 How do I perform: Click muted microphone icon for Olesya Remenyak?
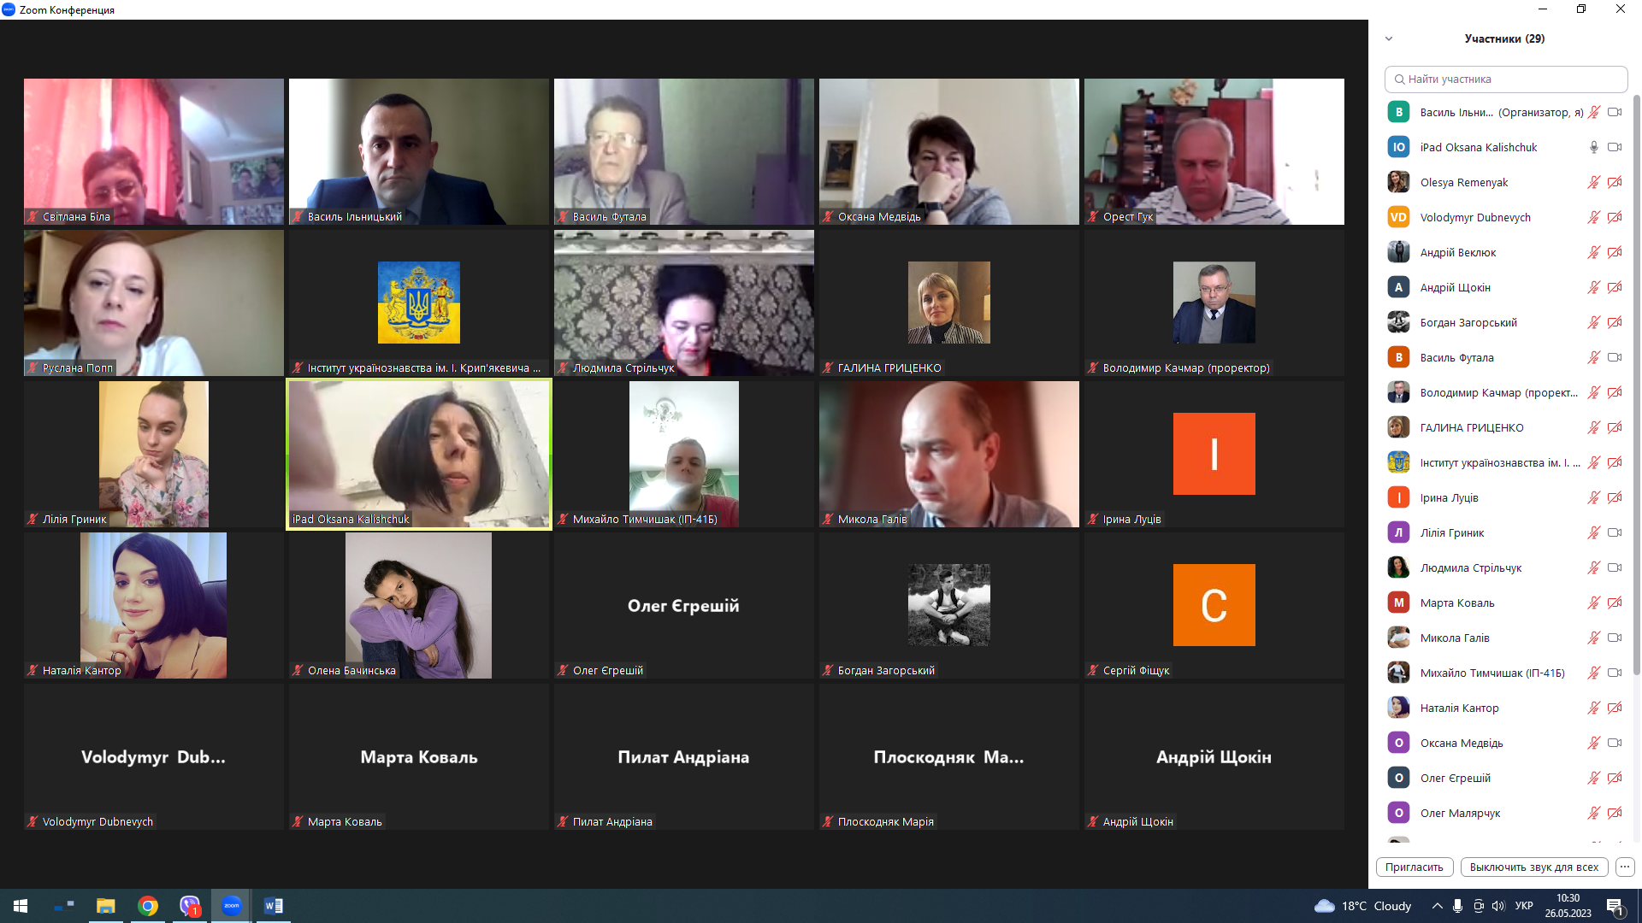[x=1594, y=182]
